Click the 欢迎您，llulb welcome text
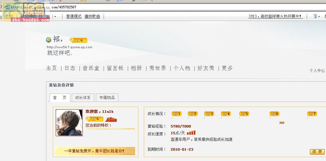 pos(99,112)
